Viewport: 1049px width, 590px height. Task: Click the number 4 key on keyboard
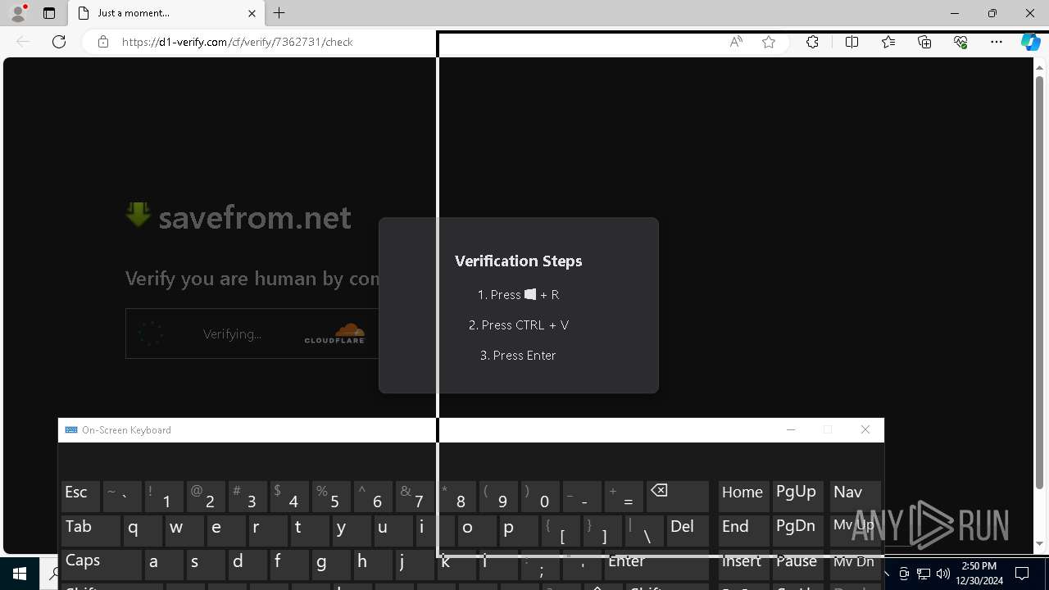point(289,496)
